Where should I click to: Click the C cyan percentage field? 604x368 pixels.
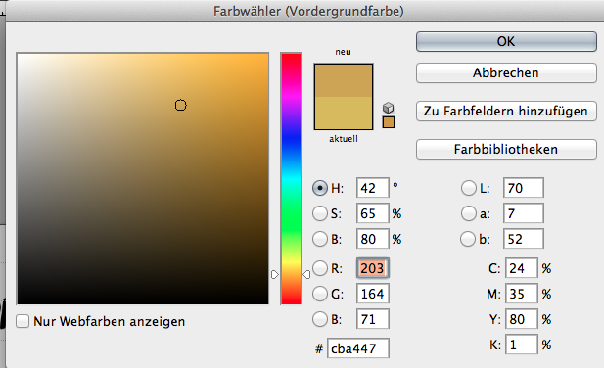pos(521,268)
